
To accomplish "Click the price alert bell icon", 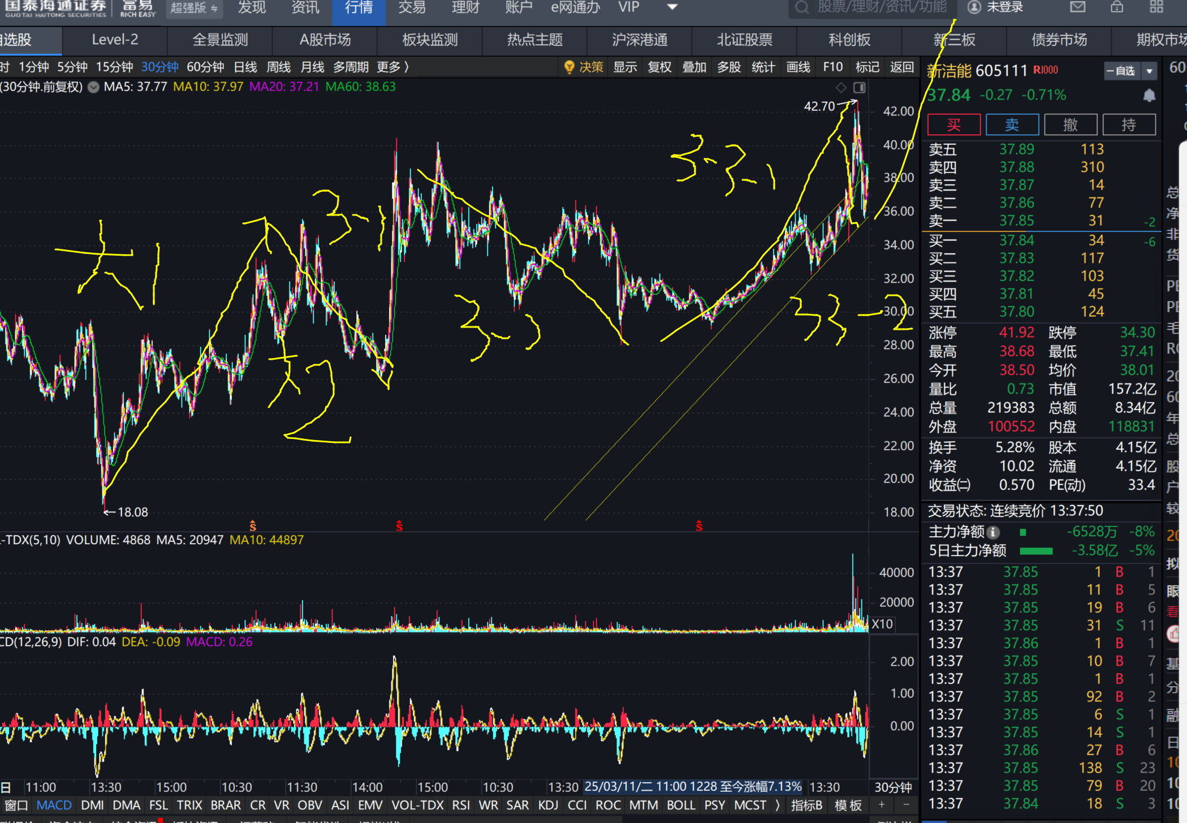I will 1149,96.
